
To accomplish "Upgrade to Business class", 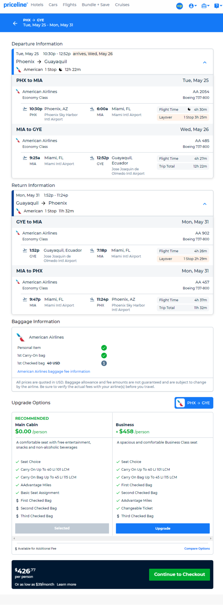I will [163, 528].
